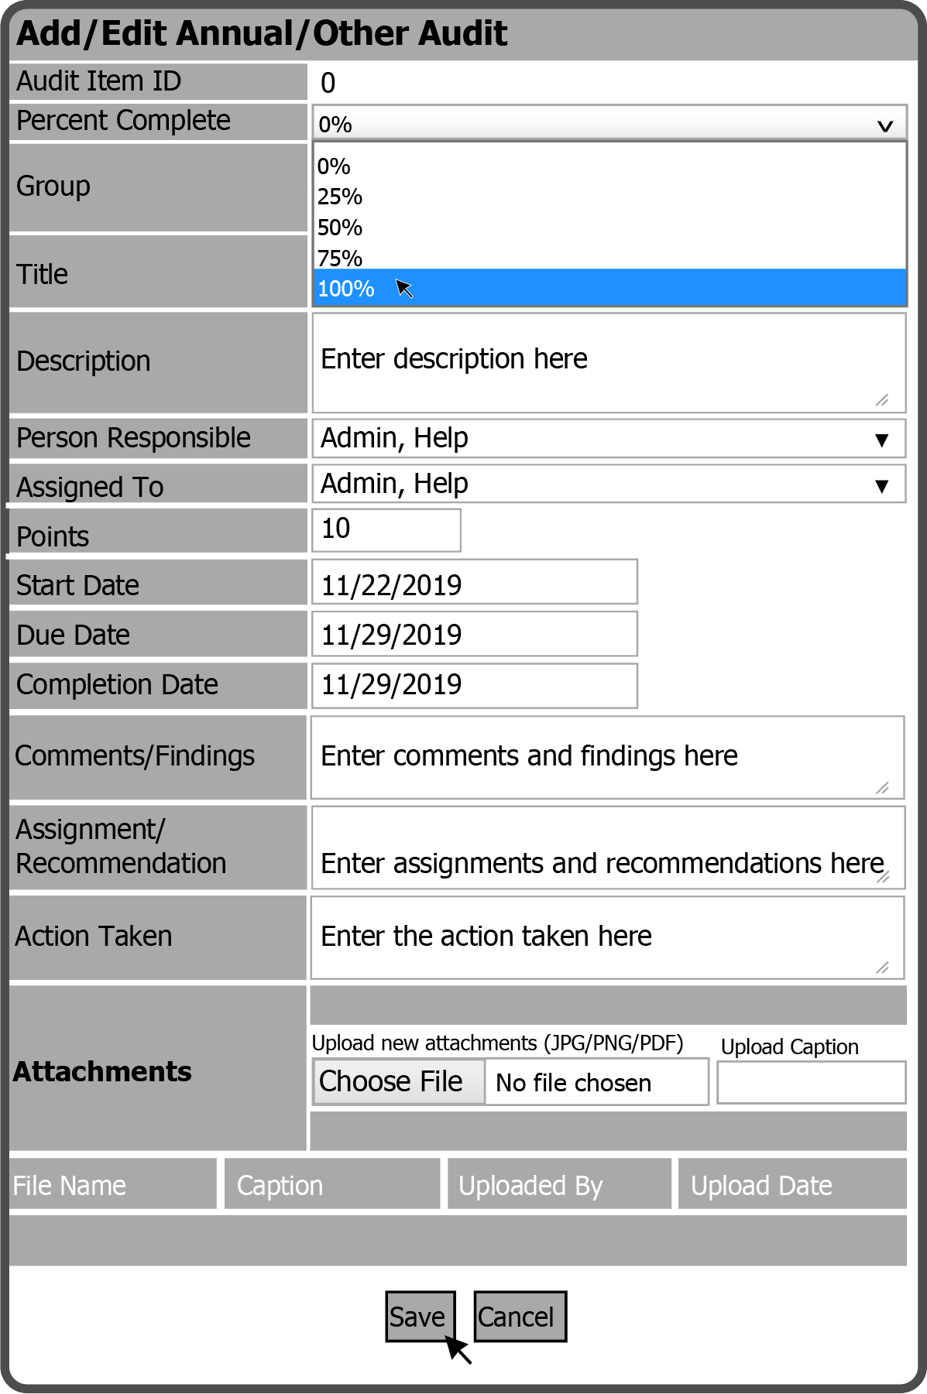Select the 75% option
The width and height of the screenshot is (927, 1394).
coord(340,258)
